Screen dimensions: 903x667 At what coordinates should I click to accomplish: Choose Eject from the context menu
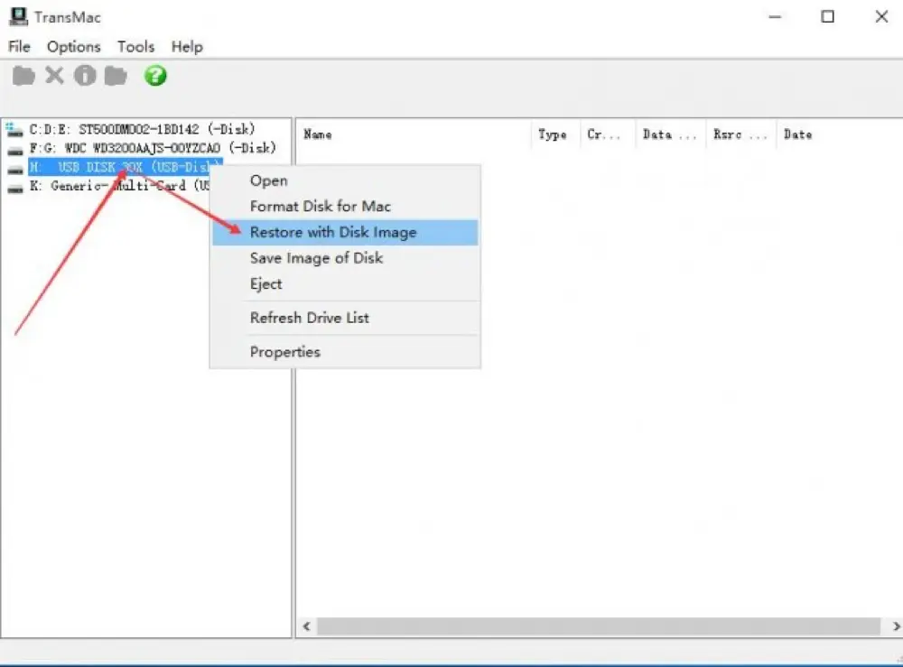pyautogui.click(x=345, y=283)
